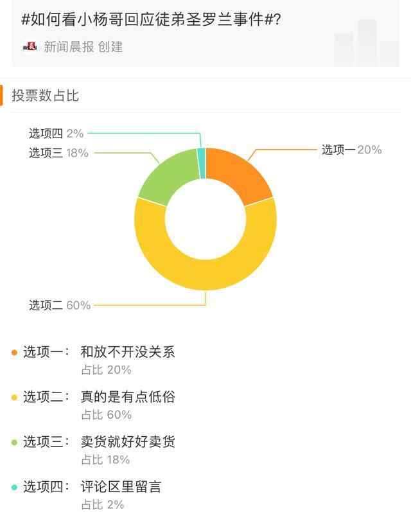
Task: Click the 新闻晨报 avatar icon
Action: tap(30, 46)
